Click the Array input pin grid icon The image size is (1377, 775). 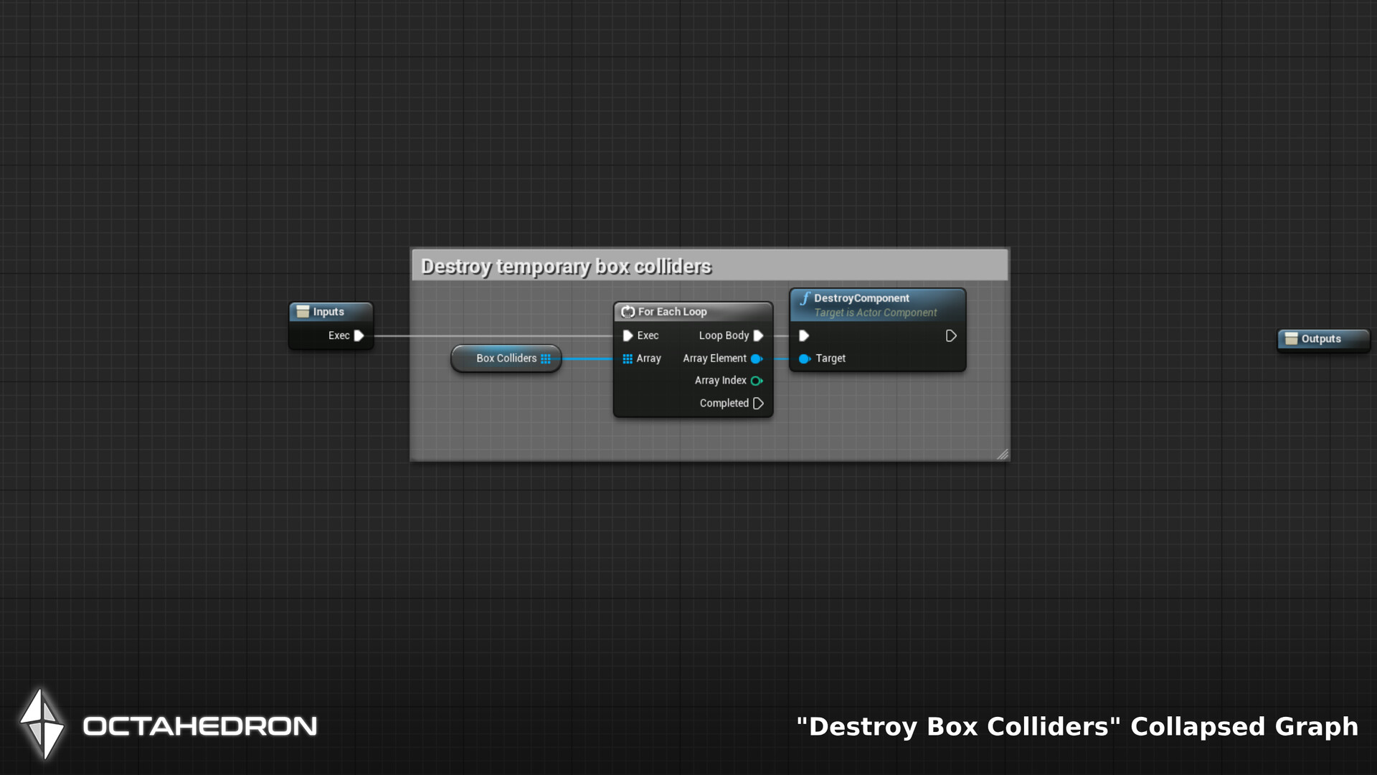tap(627, 358)
